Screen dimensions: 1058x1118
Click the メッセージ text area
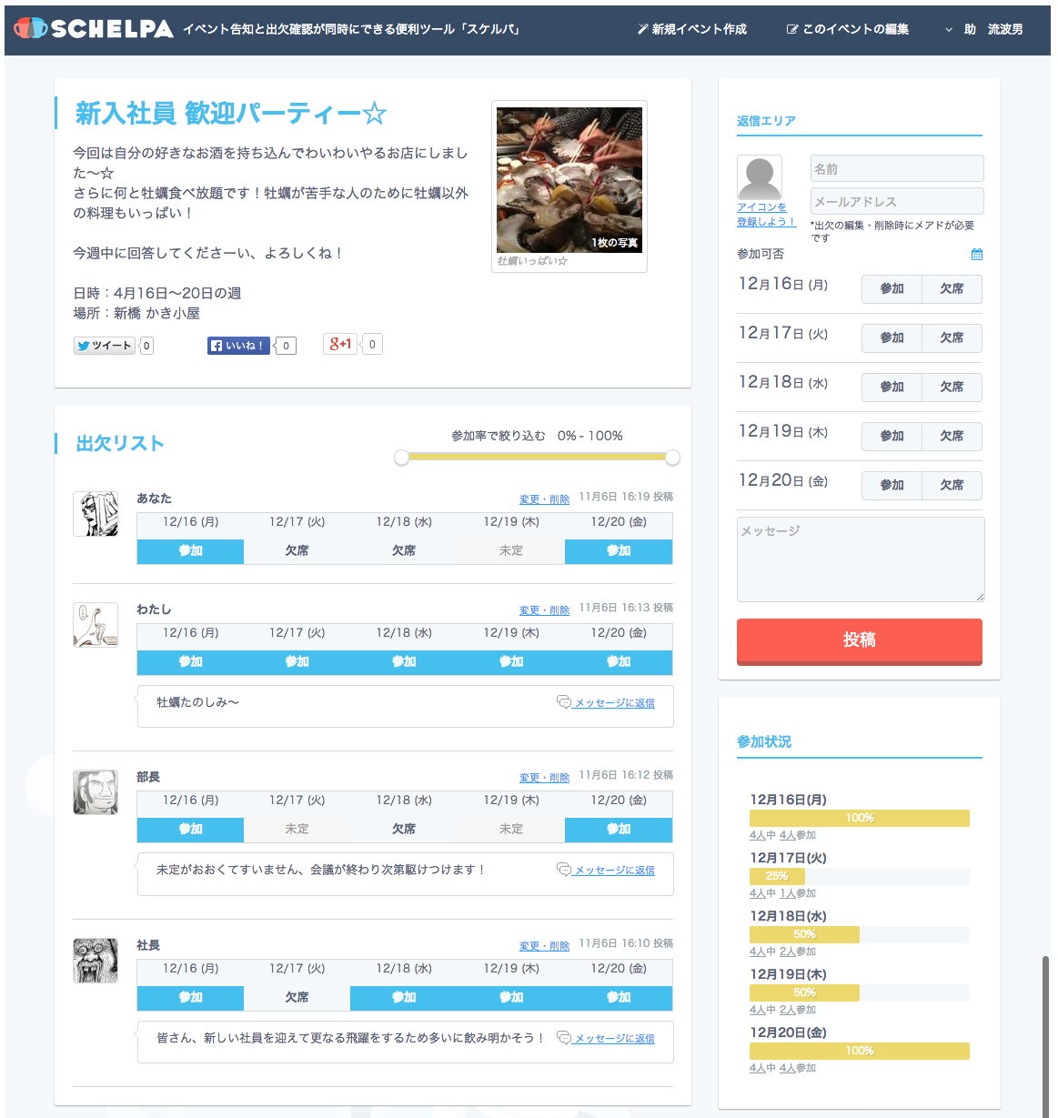pos(861,559)
